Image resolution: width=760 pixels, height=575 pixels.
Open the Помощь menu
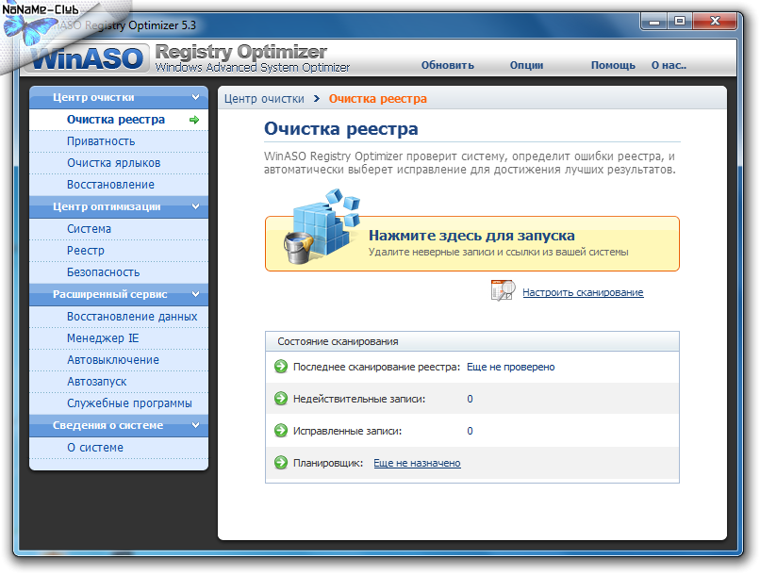point(613,65)
